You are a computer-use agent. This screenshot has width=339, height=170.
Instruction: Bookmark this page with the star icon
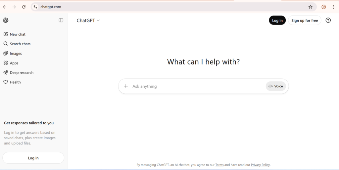(x=310, y=7)
